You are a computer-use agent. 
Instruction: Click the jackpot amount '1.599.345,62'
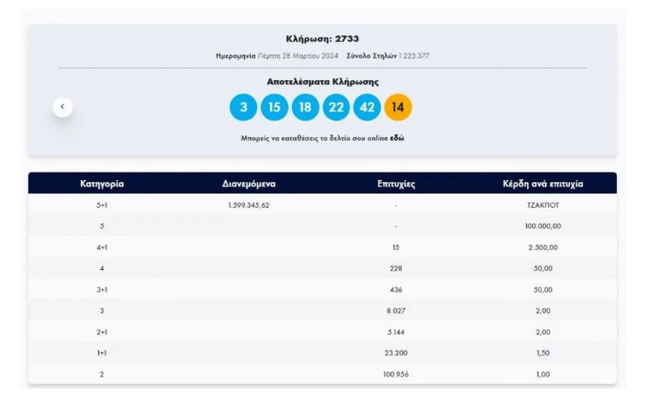(x=249, y=205)
